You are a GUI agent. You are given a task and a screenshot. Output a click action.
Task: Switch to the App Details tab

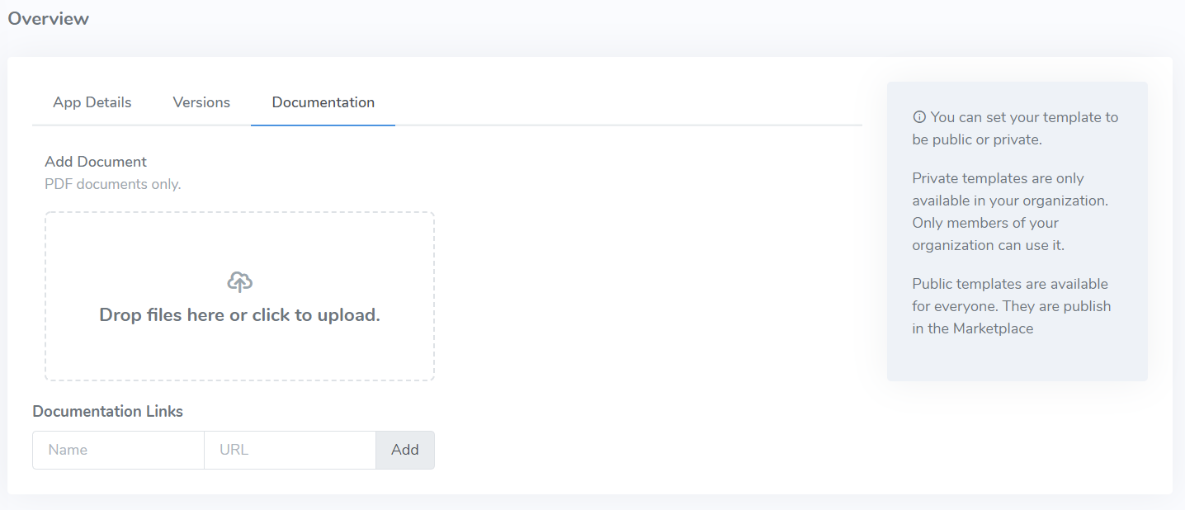point(92,102)
